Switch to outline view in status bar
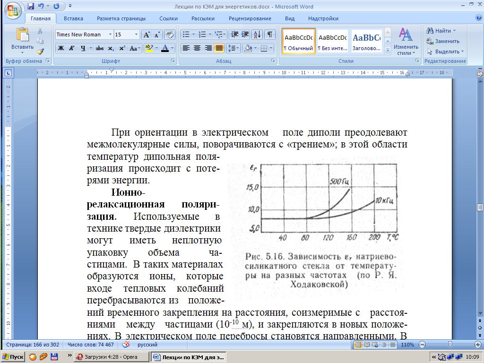 tap(384, 345)
